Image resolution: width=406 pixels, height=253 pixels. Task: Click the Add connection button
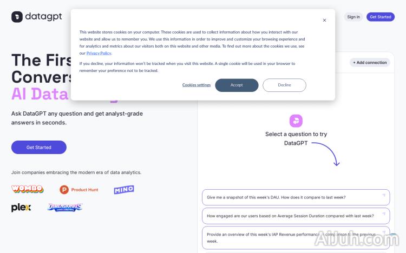click(370, 63)
